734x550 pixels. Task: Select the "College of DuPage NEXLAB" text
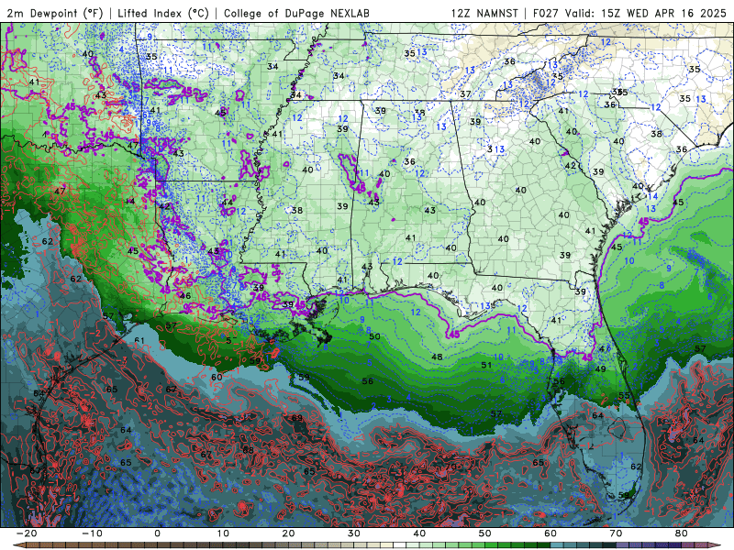tap(296, 13)
